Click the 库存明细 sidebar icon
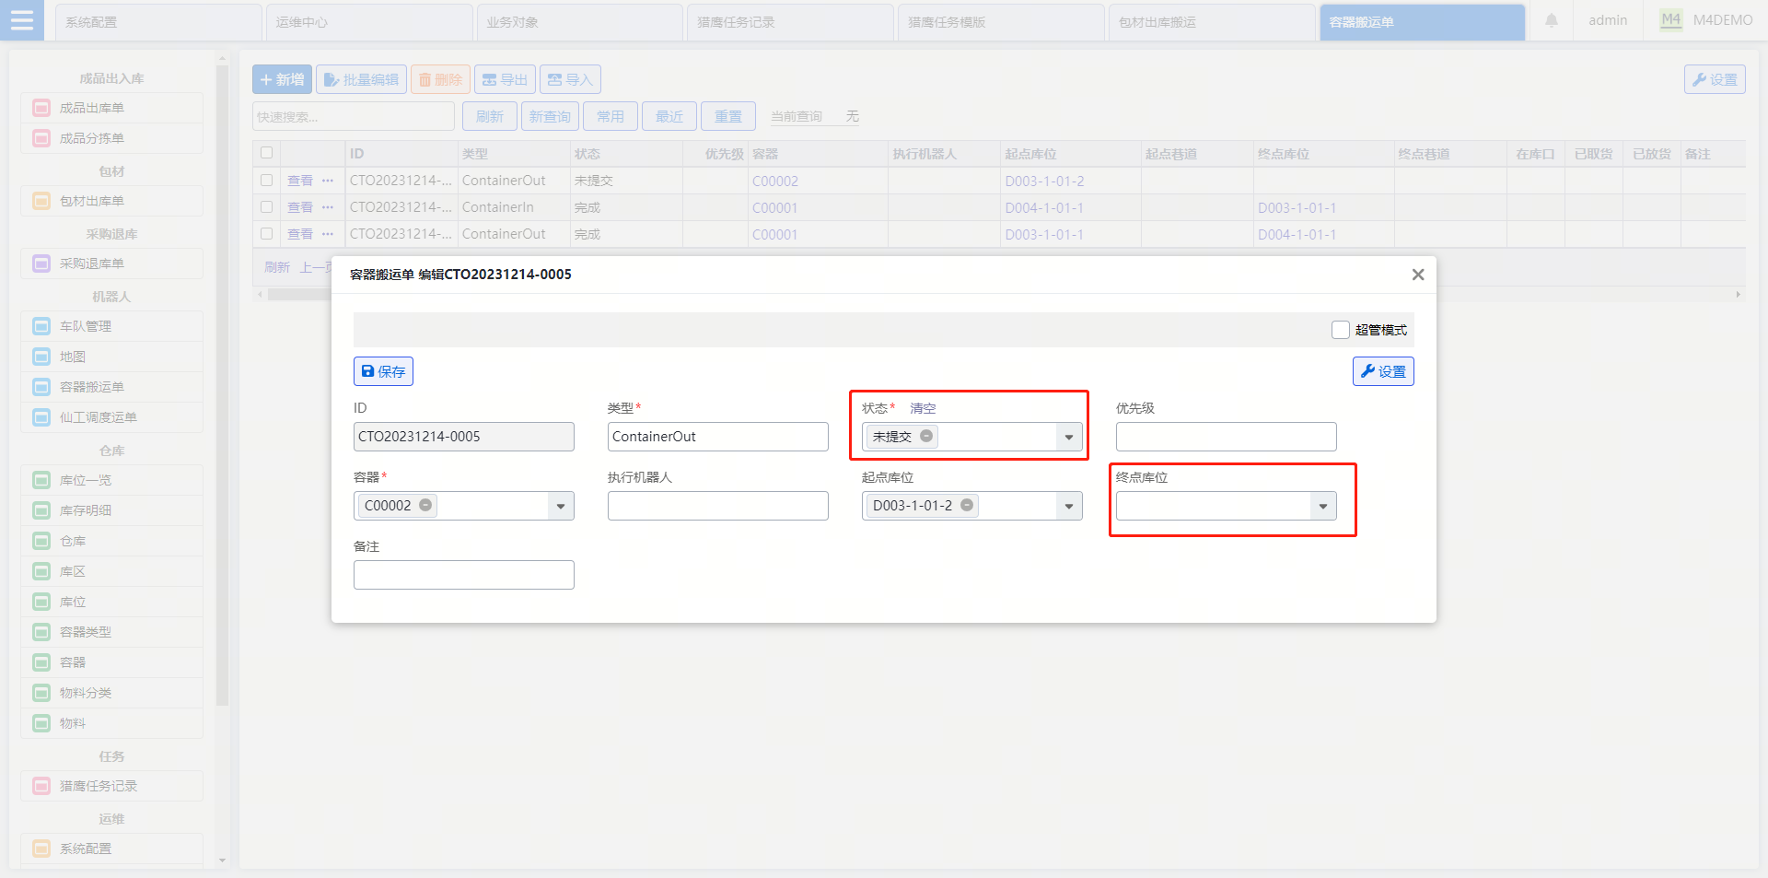Screen dimensions: 1768x878 (x=41, y=510)
